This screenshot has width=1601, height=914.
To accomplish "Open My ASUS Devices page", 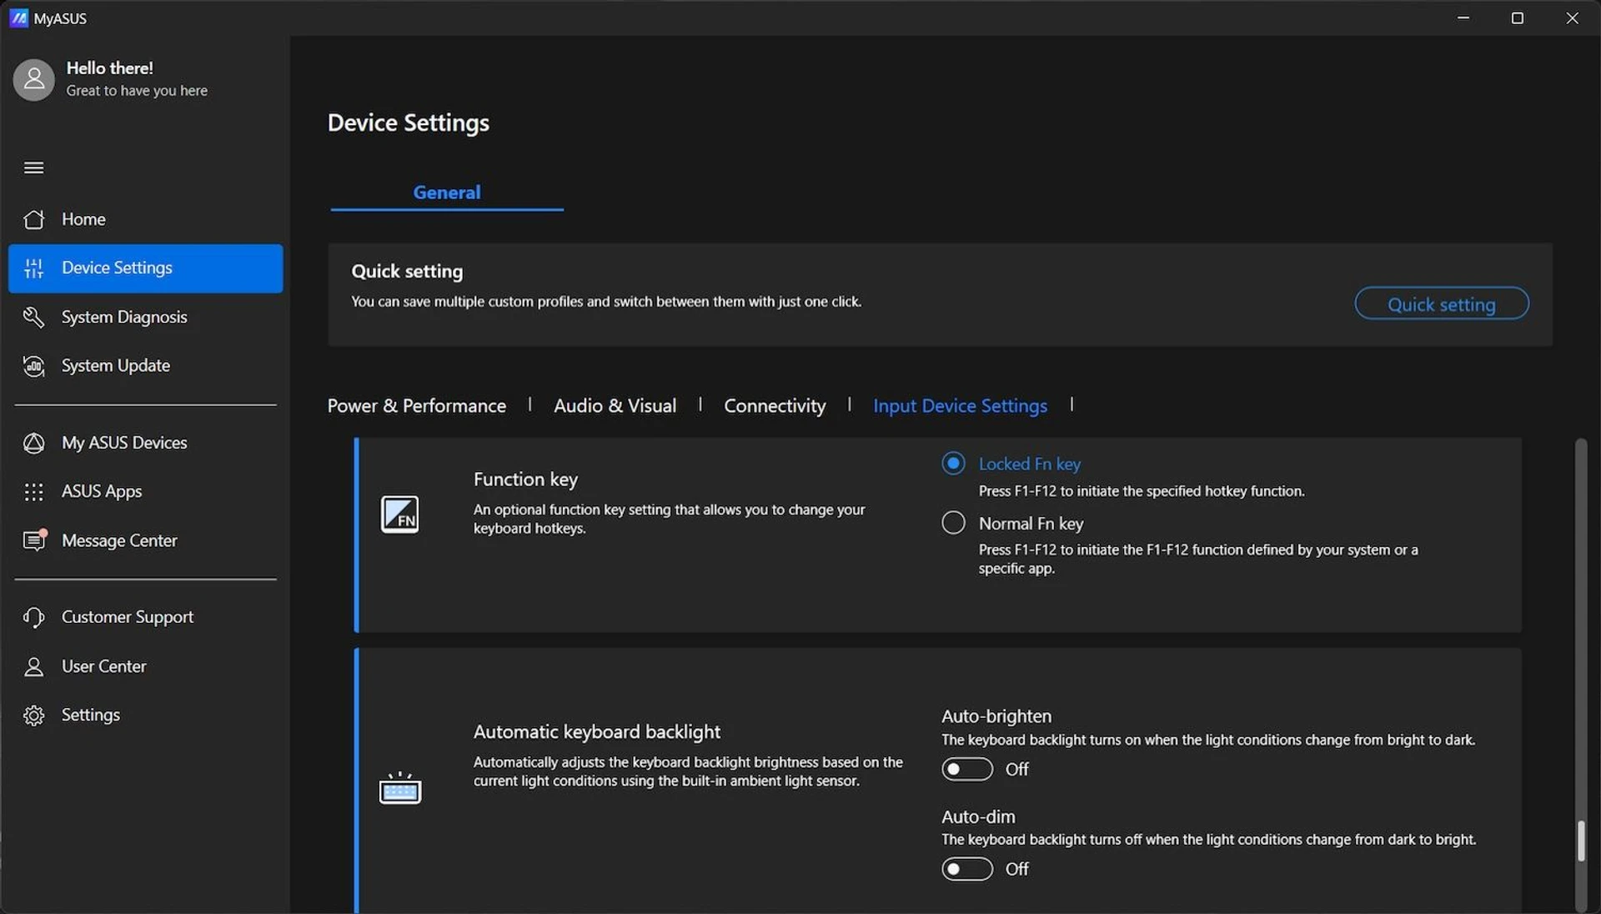I will coord(145,443).
